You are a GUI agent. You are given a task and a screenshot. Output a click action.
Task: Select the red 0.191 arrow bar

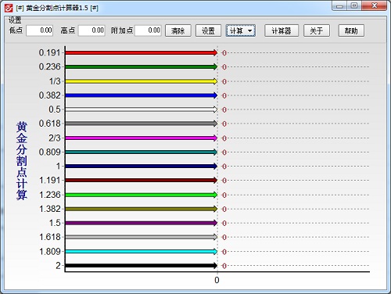141,52
